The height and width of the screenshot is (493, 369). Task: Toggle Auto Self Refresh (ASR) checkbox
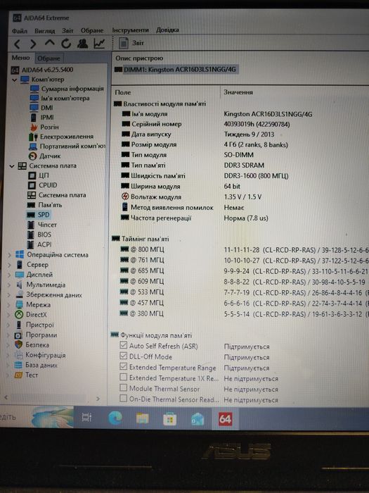point(124,346)
